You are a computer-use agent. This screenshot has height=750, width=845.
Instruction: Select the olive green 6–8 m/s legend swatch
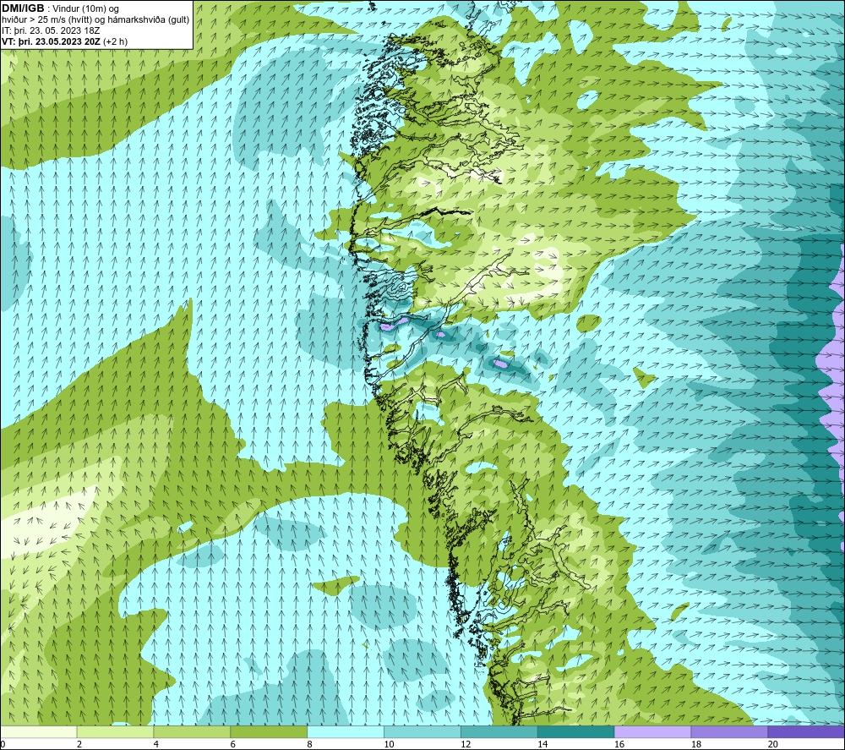click(269, 731)
